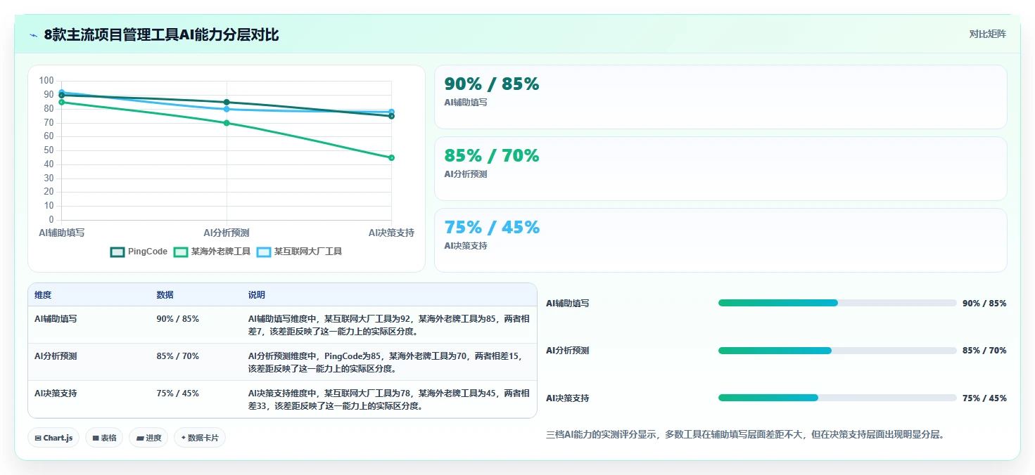Viewport: 1035px width, 475px height.
Task: Click the icon inside the 进度 tag
Action: click(140, 438)
